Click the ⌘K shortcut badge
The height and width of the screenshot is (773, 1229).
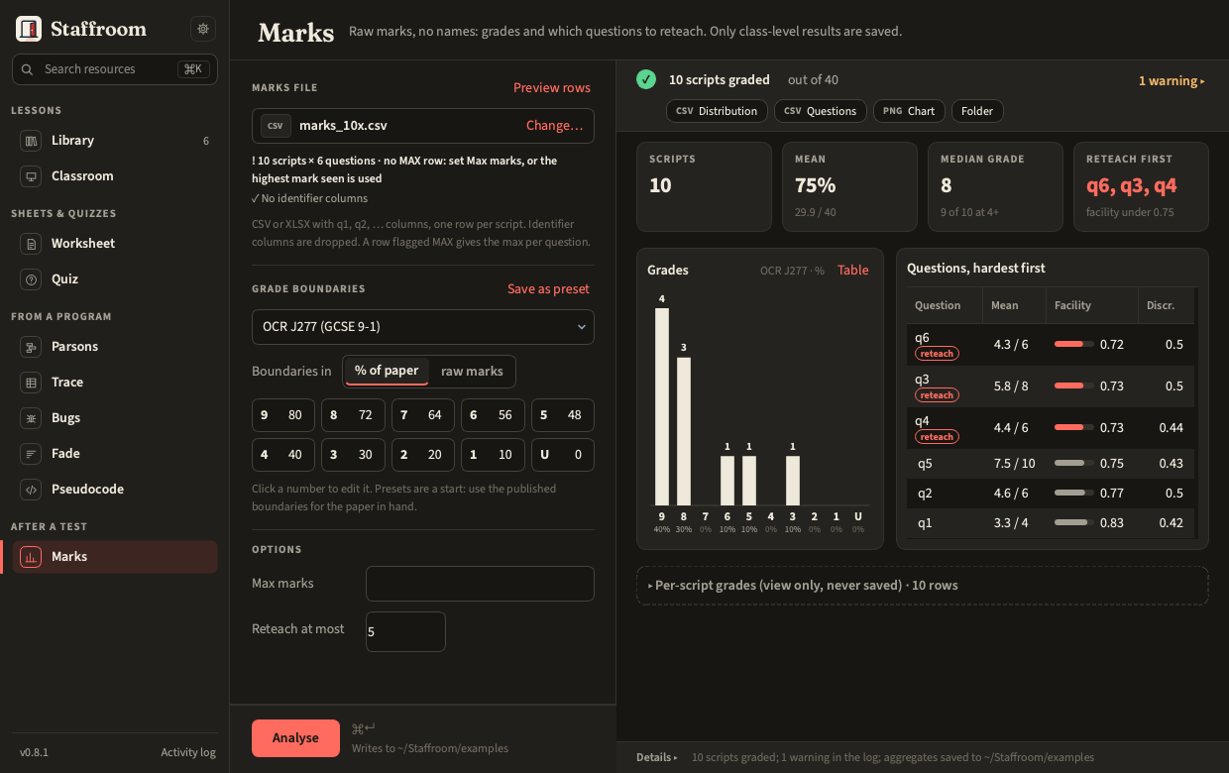point(193,69)
